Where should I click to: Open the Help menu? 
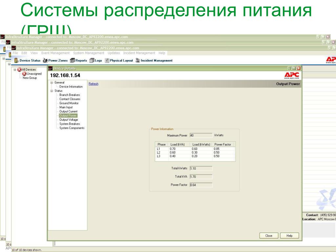[x=162, y=53]
